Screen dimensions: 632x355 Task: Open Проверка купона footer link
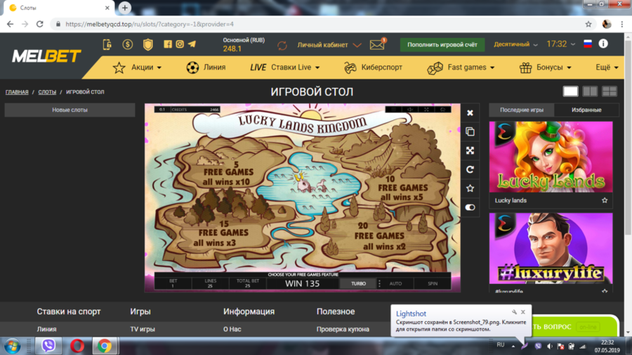(343, 329)
